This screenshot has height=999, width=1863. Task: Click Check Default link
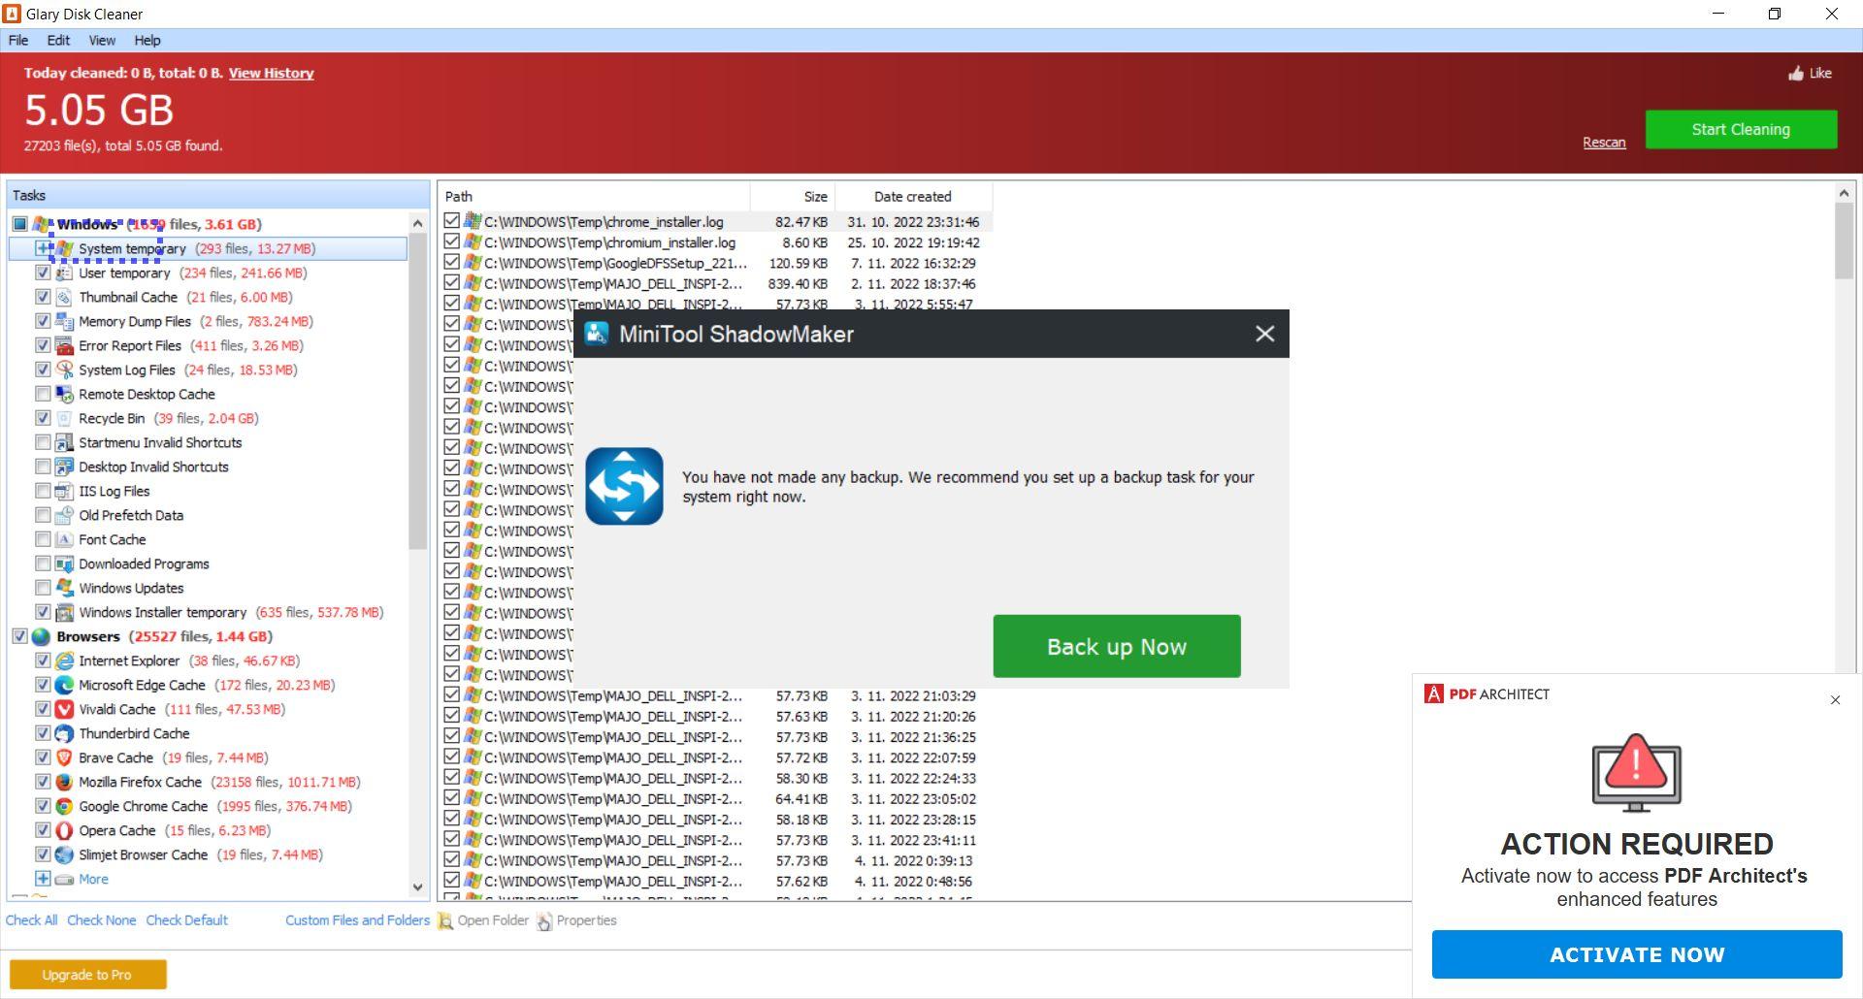coord(186,920)
